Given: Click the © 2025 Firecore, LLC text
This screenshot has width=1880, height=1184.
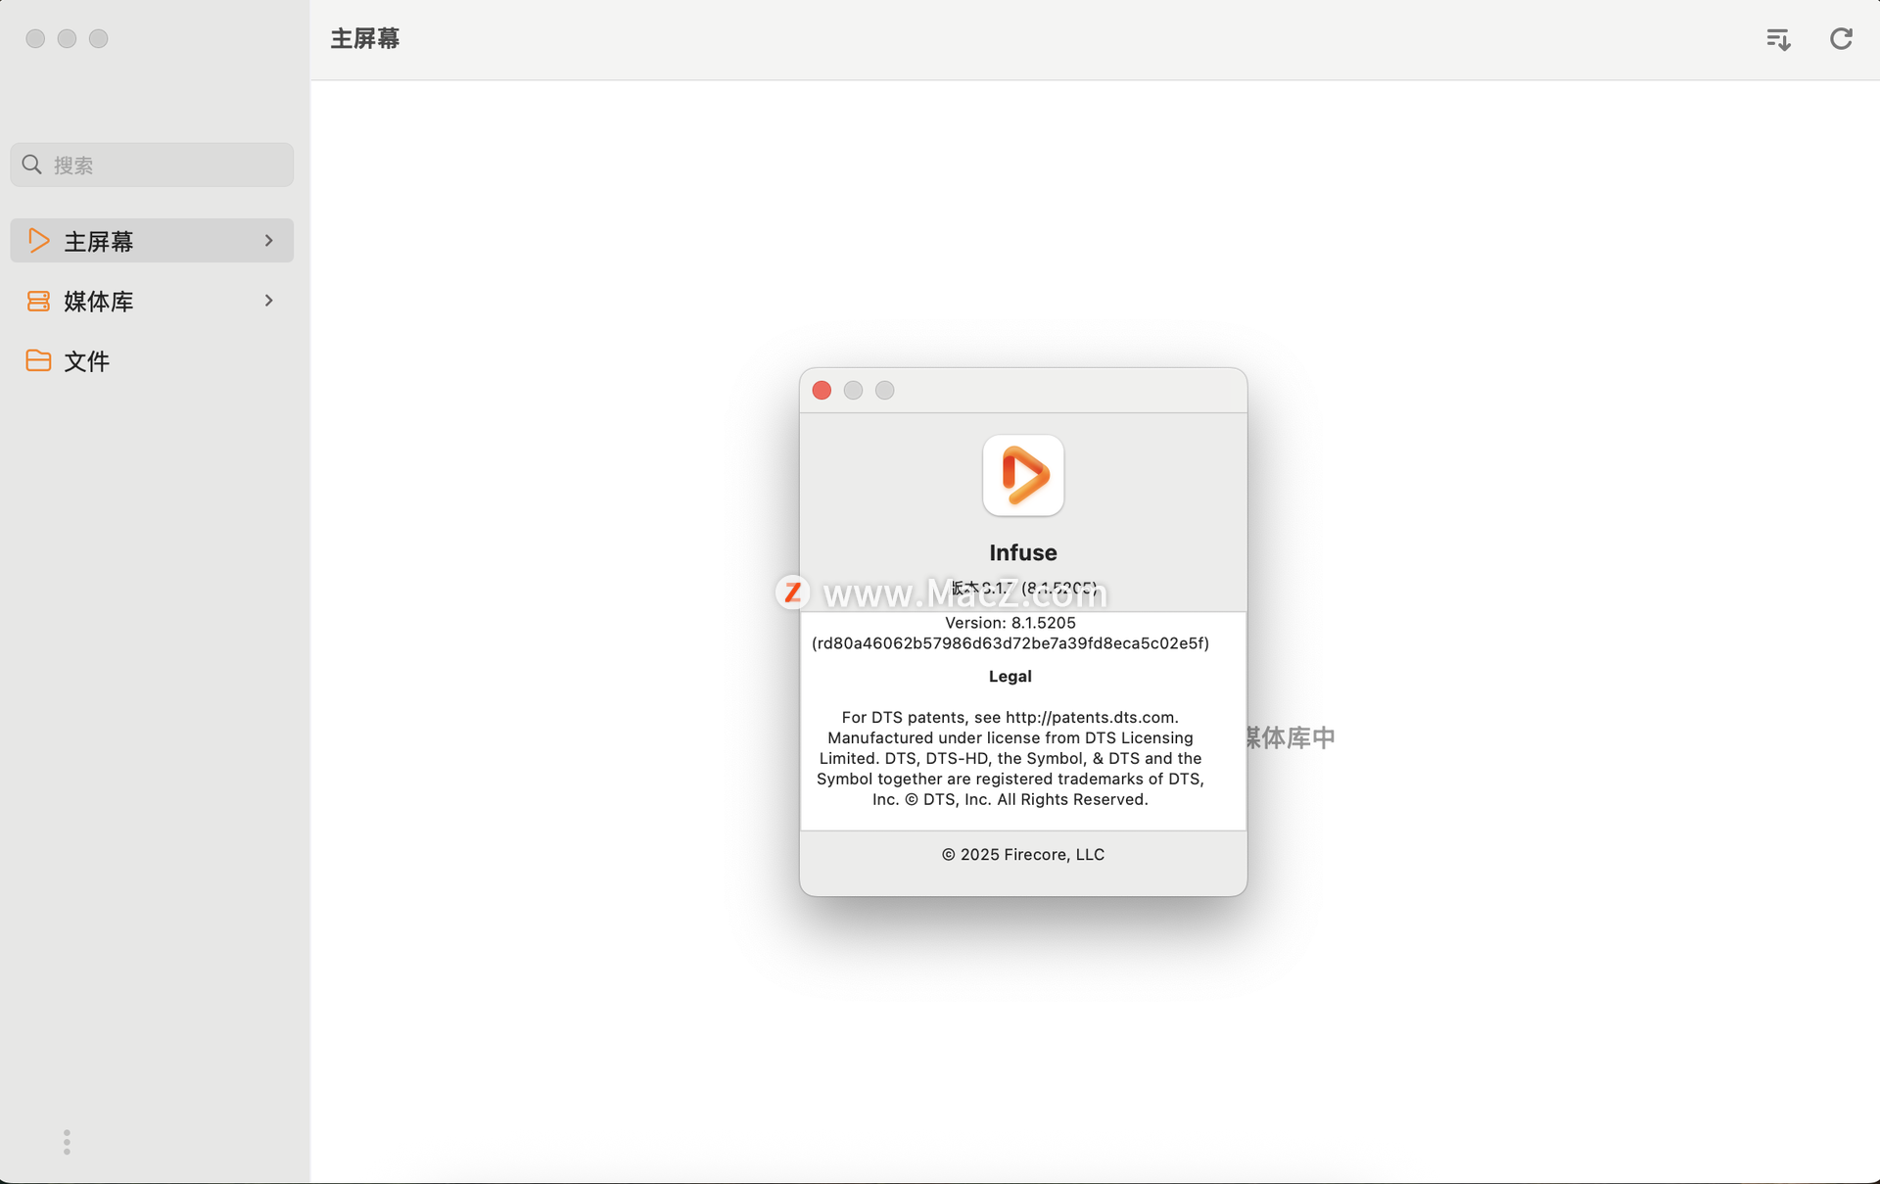Looking at the screenshot, I should coord(1023,855).
